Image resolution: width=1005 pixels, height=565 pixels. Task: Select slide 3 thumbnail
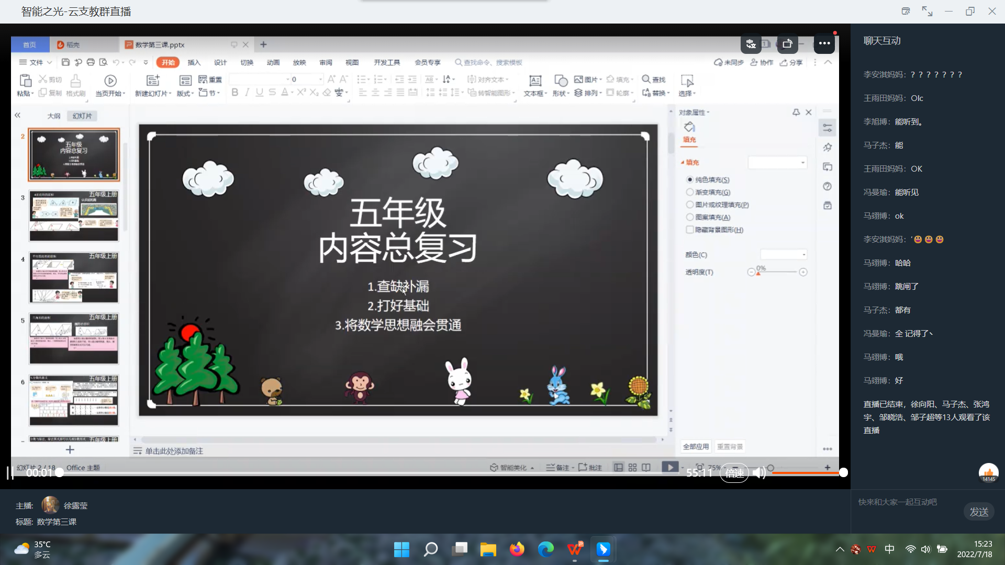pos(74,216)
